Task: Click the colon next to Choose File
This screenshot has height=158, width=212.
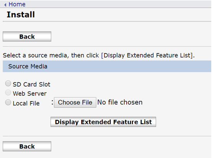Action: pos(52,102)
